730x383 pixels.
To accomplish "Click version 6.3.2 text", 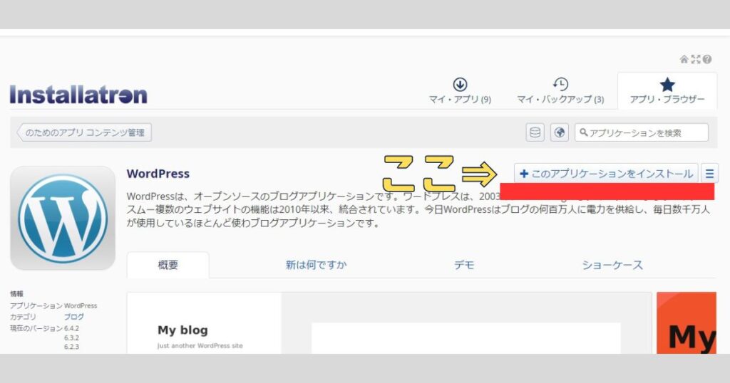I will click(72, 338).
